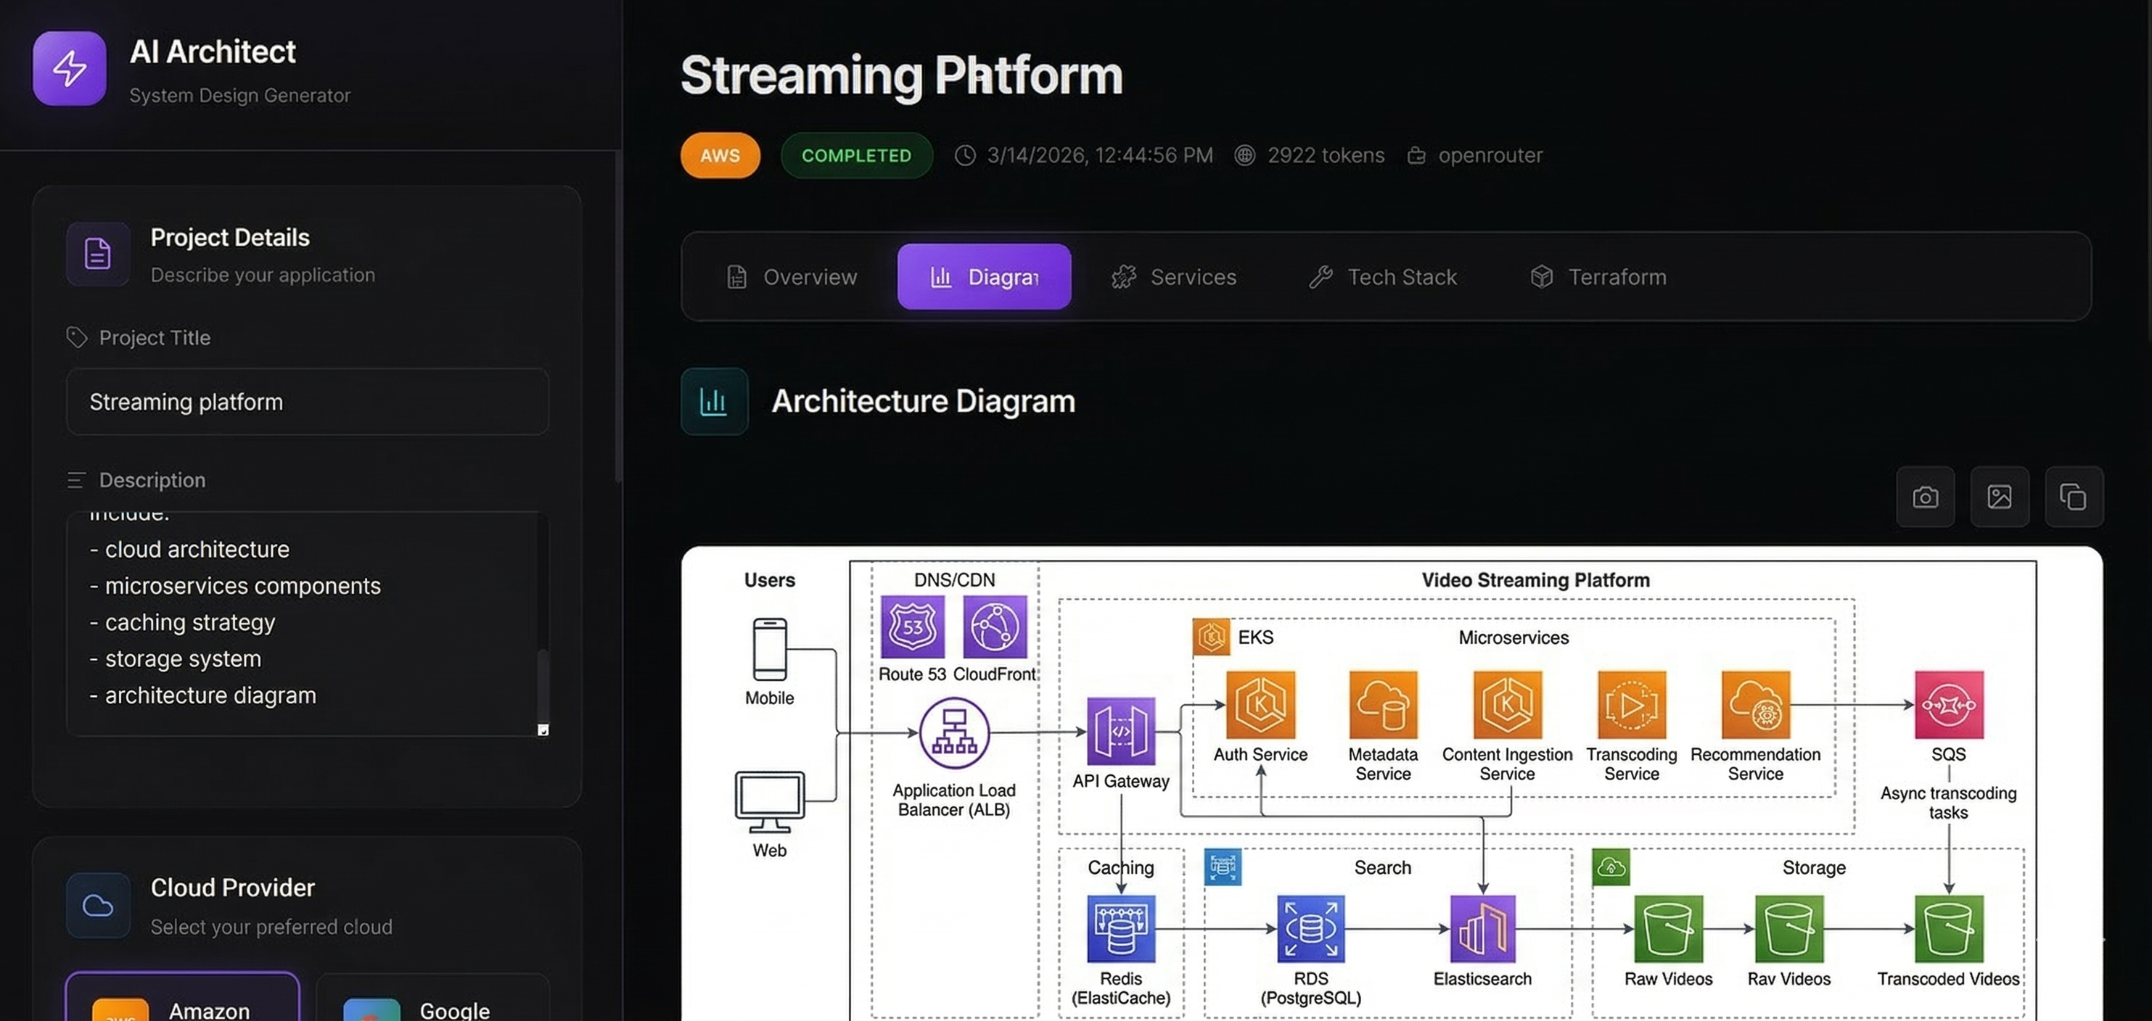Click the Architecture Diagram bar-chart icon
Image resolution: width=2152 pixels, height=1021 pixels.
pyautogui.click(x=713, y=401)
